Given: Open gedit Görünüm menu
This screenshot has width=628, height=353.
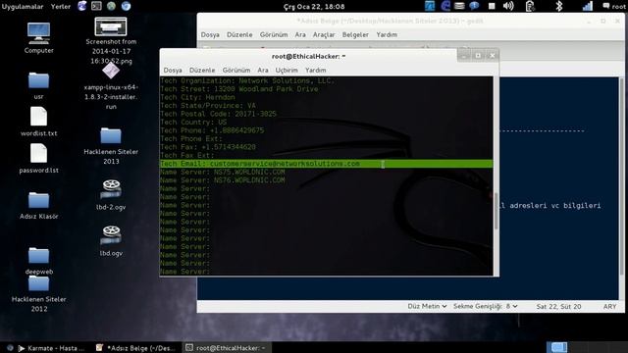Looking at the screenshot, I should (274, 35).
